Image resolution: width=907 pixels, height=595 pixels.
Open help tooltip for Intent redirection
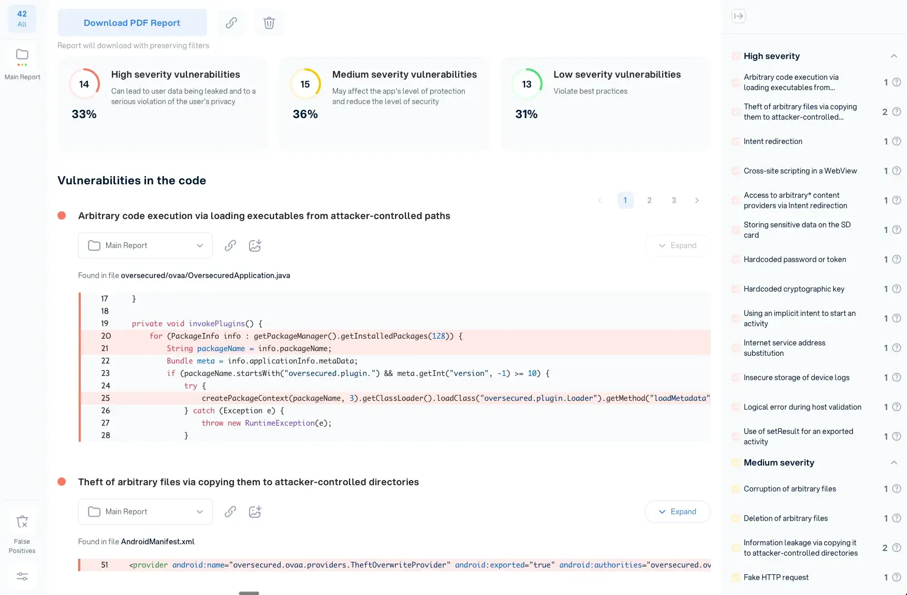coord(897,141)
